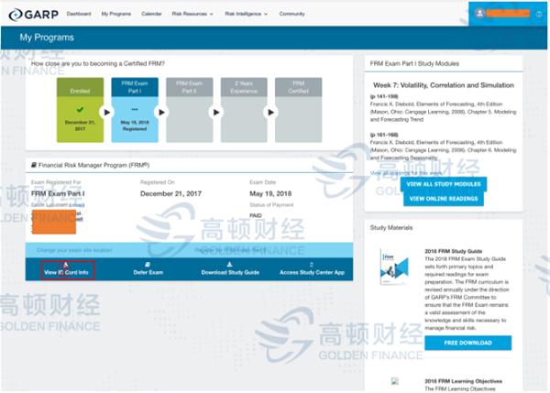Image resolution: width=550 pixels, height=393 pixels.
Task: Open the user profile avatar menu
Action: (480, 13)
